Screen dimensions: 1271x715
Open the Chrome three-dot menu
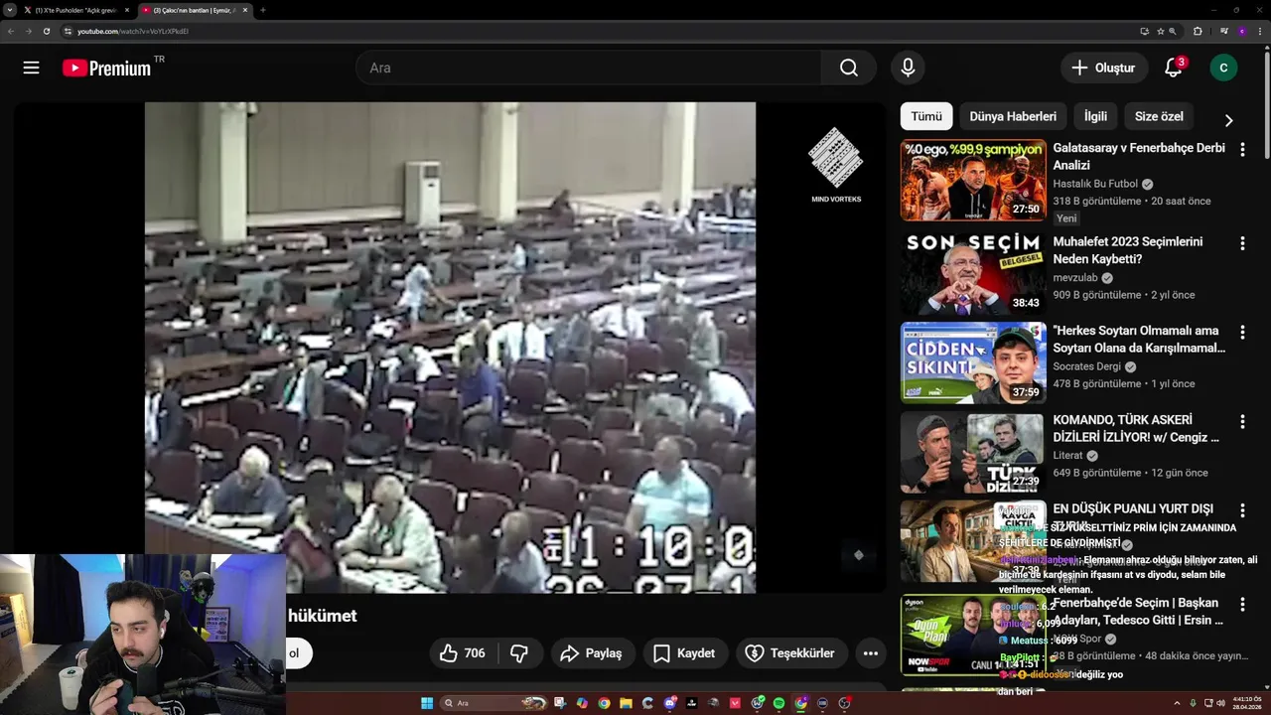click(x=1260, y=31)
